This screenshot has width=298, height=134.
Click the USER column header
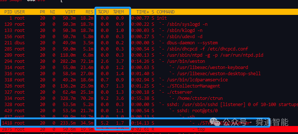point(20,12)
